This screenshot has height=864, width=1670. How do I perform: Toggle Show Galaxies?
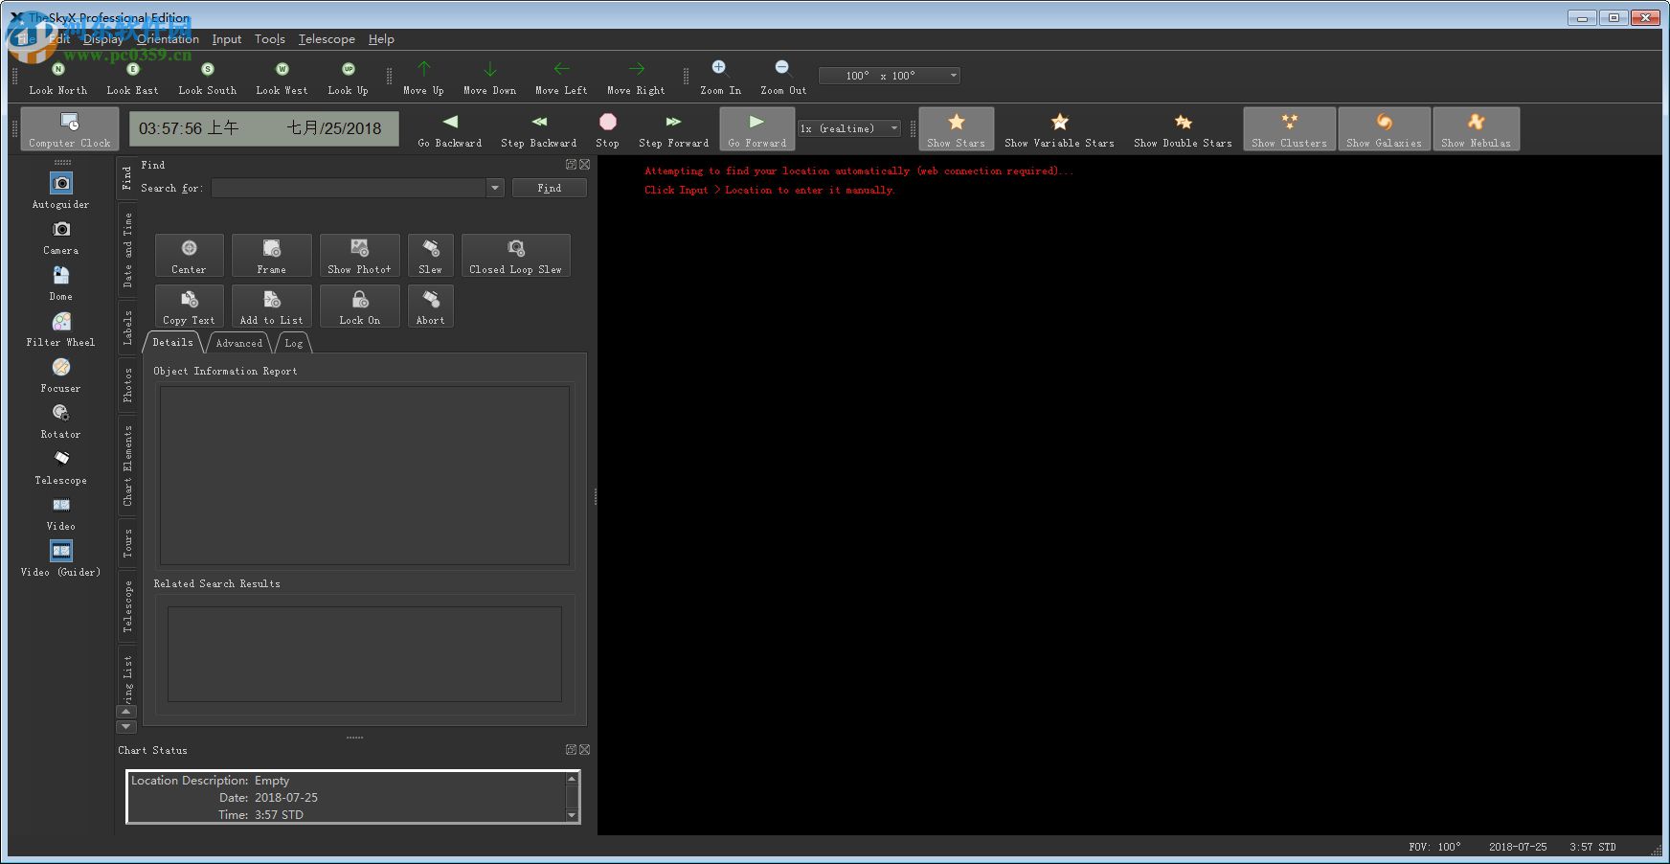coord(1384,128)
